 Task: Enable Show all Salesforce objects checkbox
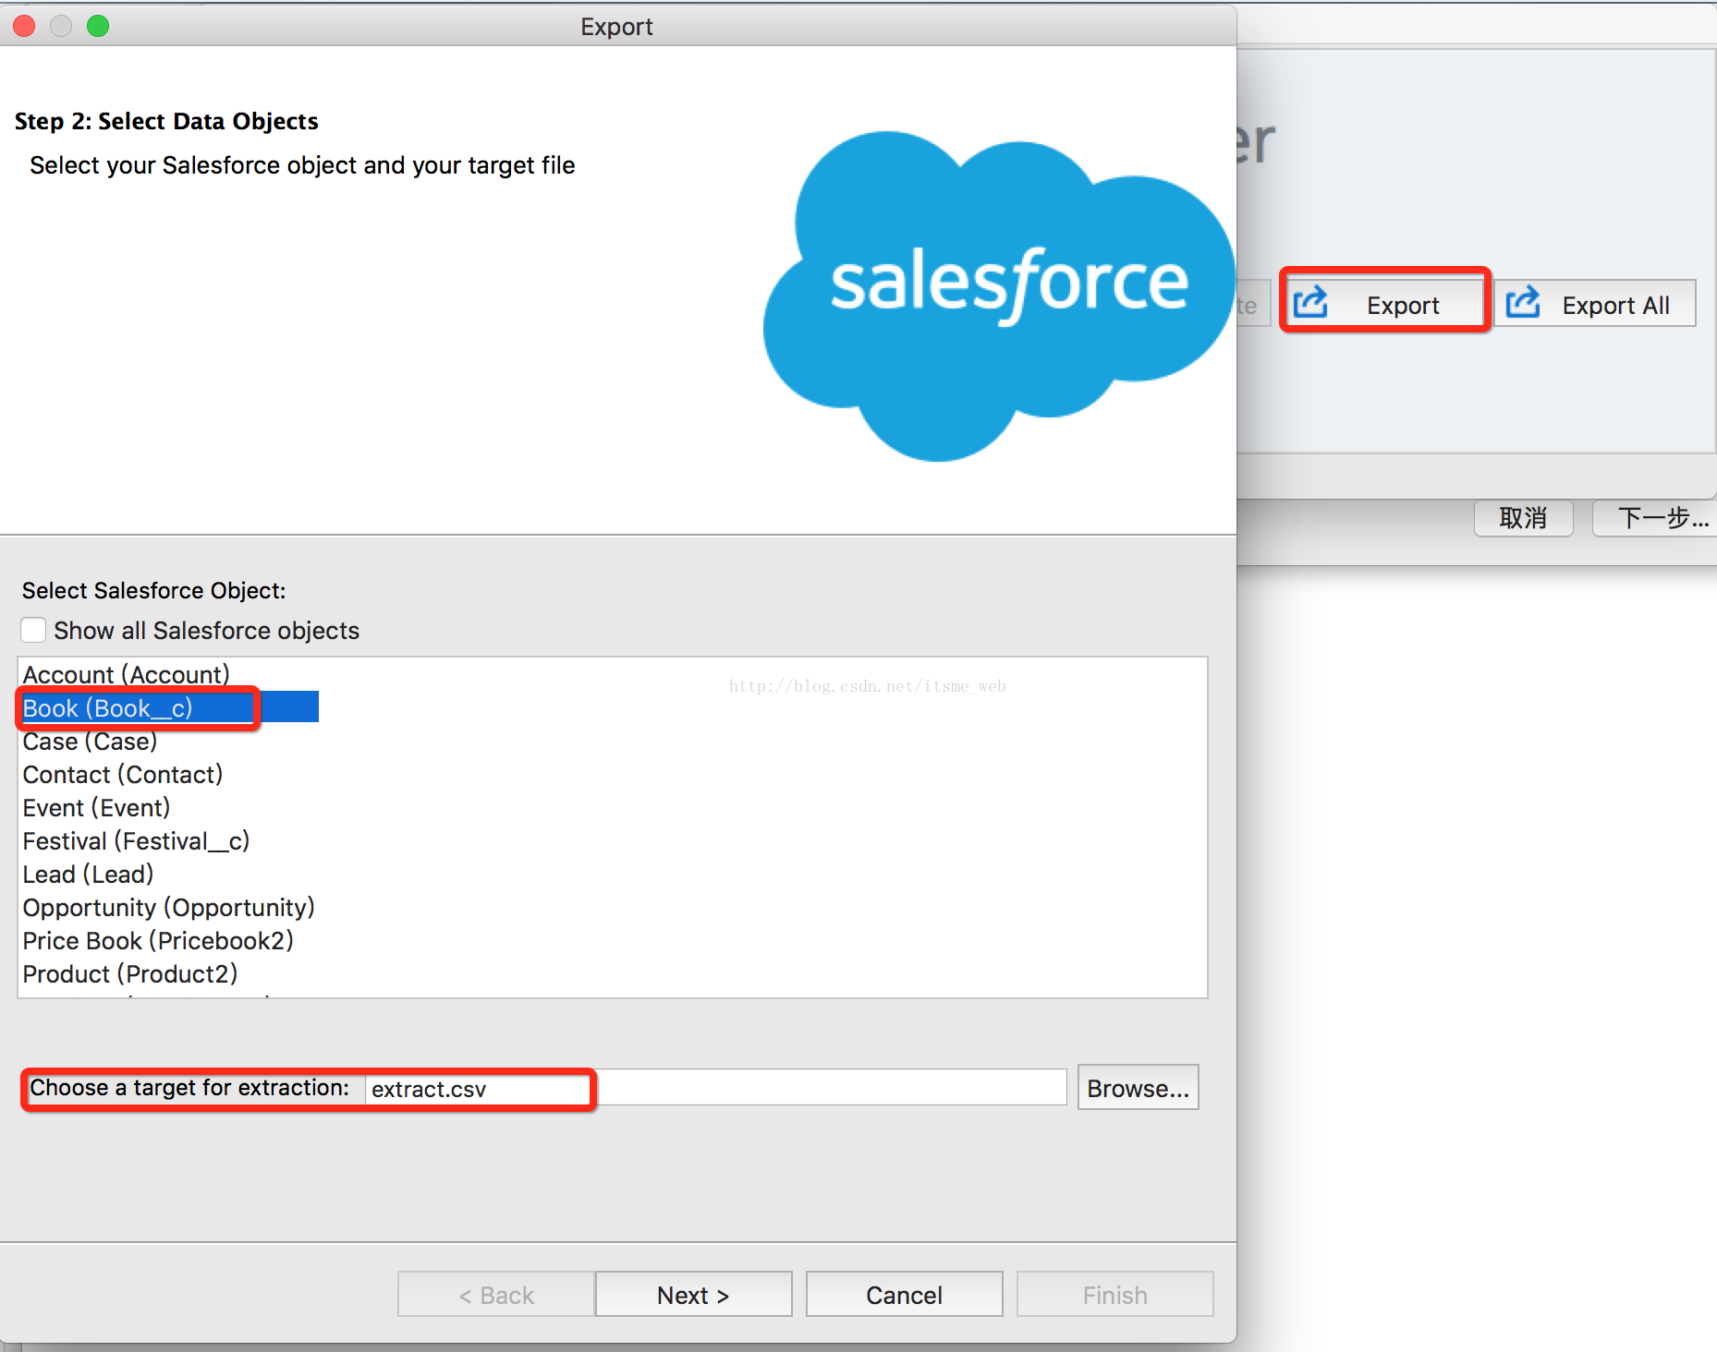pyautogui.click(x=33, y=630)
